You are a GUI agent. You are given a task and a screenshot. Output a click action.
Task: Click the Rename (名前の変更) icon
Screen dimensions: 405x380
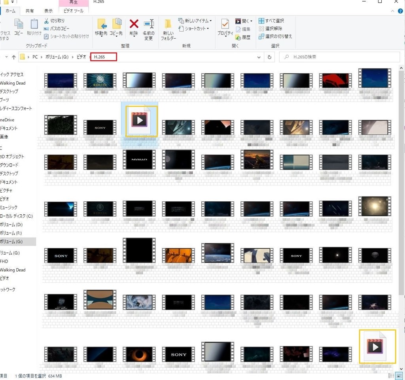[149, 24]
